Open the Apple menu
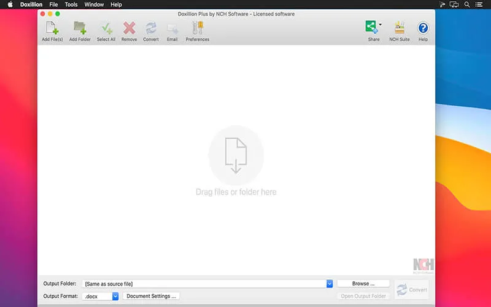This screenshot has width=491, height=307. pyautogui.click(x=10, y=4)
